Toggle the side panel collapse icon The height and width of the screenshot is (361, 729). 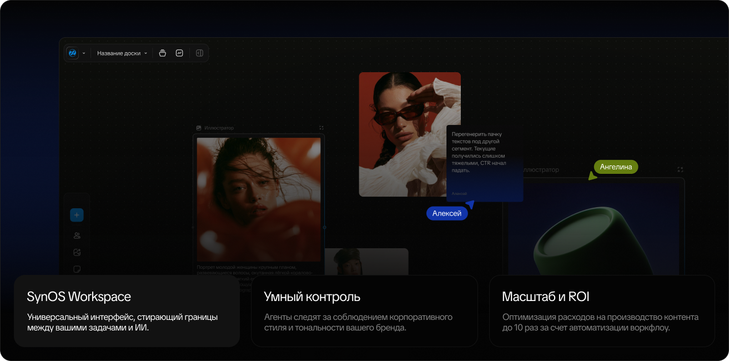pyautogui.click(x=199, y=53)
